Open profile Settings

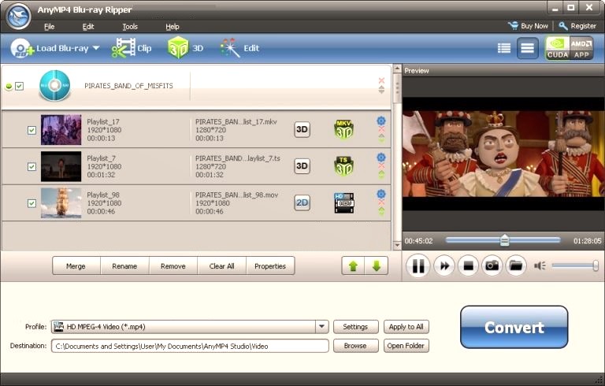tap(356, 327)
